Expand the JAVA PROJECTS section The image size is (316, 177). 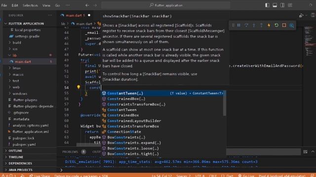pos(20,170)
